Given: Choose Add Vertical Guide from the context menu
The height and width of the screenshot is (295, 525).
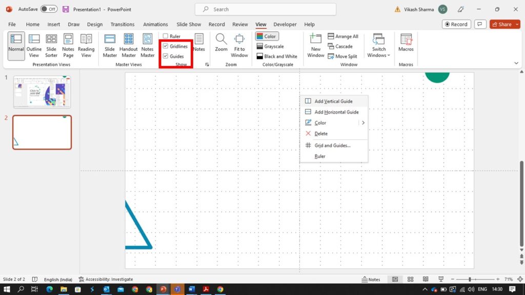Looking at the screenshot, I should point(334,101).
